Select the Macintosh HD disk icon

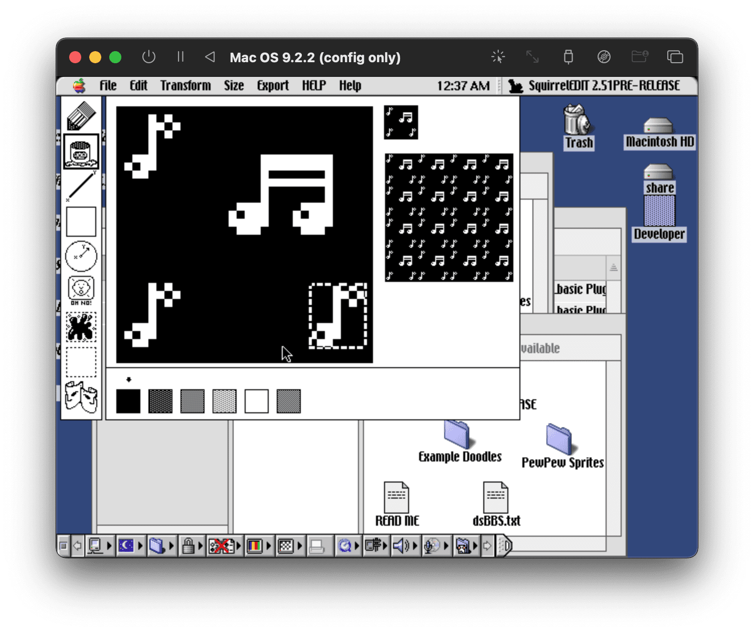click(x=659, y=133)
